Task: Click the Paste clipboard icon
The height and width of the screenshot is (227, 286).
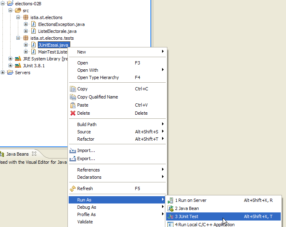Action: 73,105
